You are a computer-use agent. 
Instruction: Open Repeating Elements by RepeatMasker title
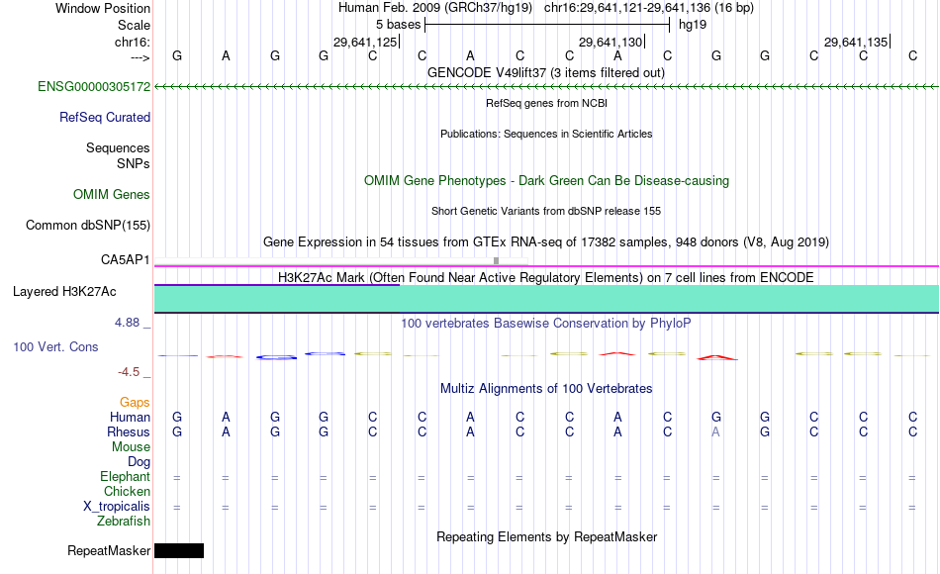pos(546,536)
